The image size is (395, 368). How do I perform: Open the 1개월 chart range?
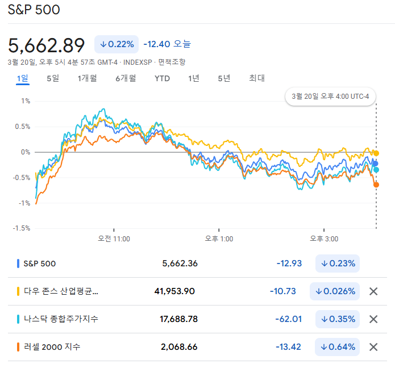tap(87, 78)
